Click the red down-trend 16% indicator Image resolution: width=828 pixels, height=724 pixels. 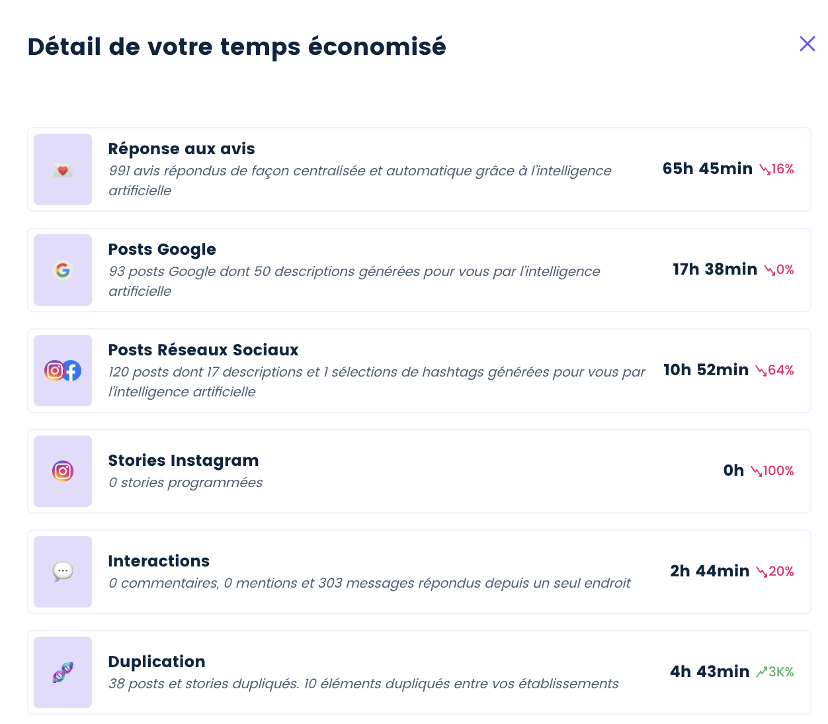[x=776, y=169]
